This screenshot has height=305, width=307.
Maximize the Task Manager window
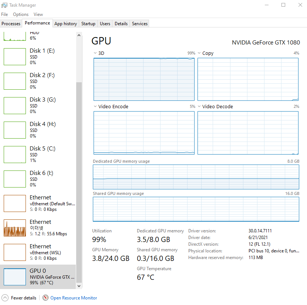283,5
